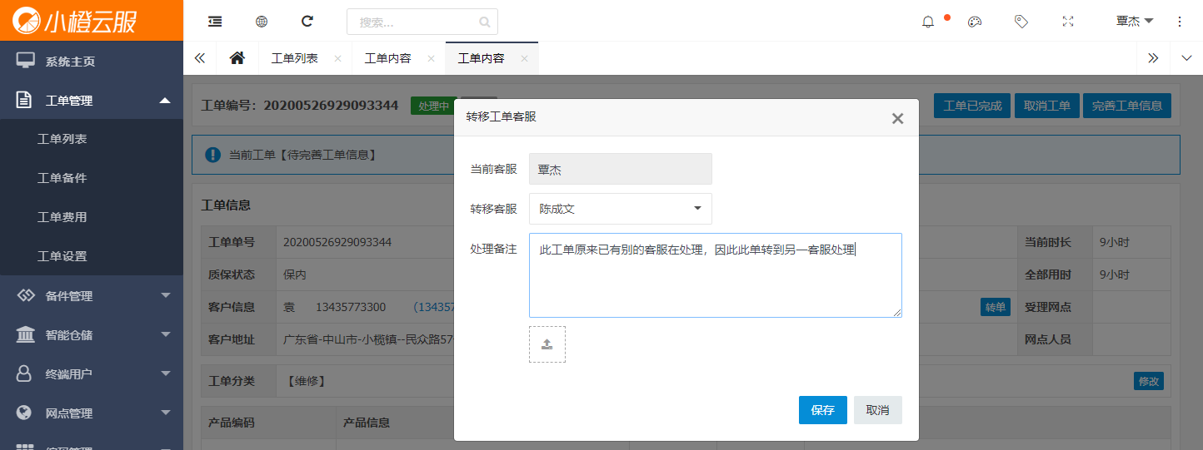Cancel the dialog with 取消
Image resolution: width=1203 pixels, height=450 pixels.
(878, 410)
